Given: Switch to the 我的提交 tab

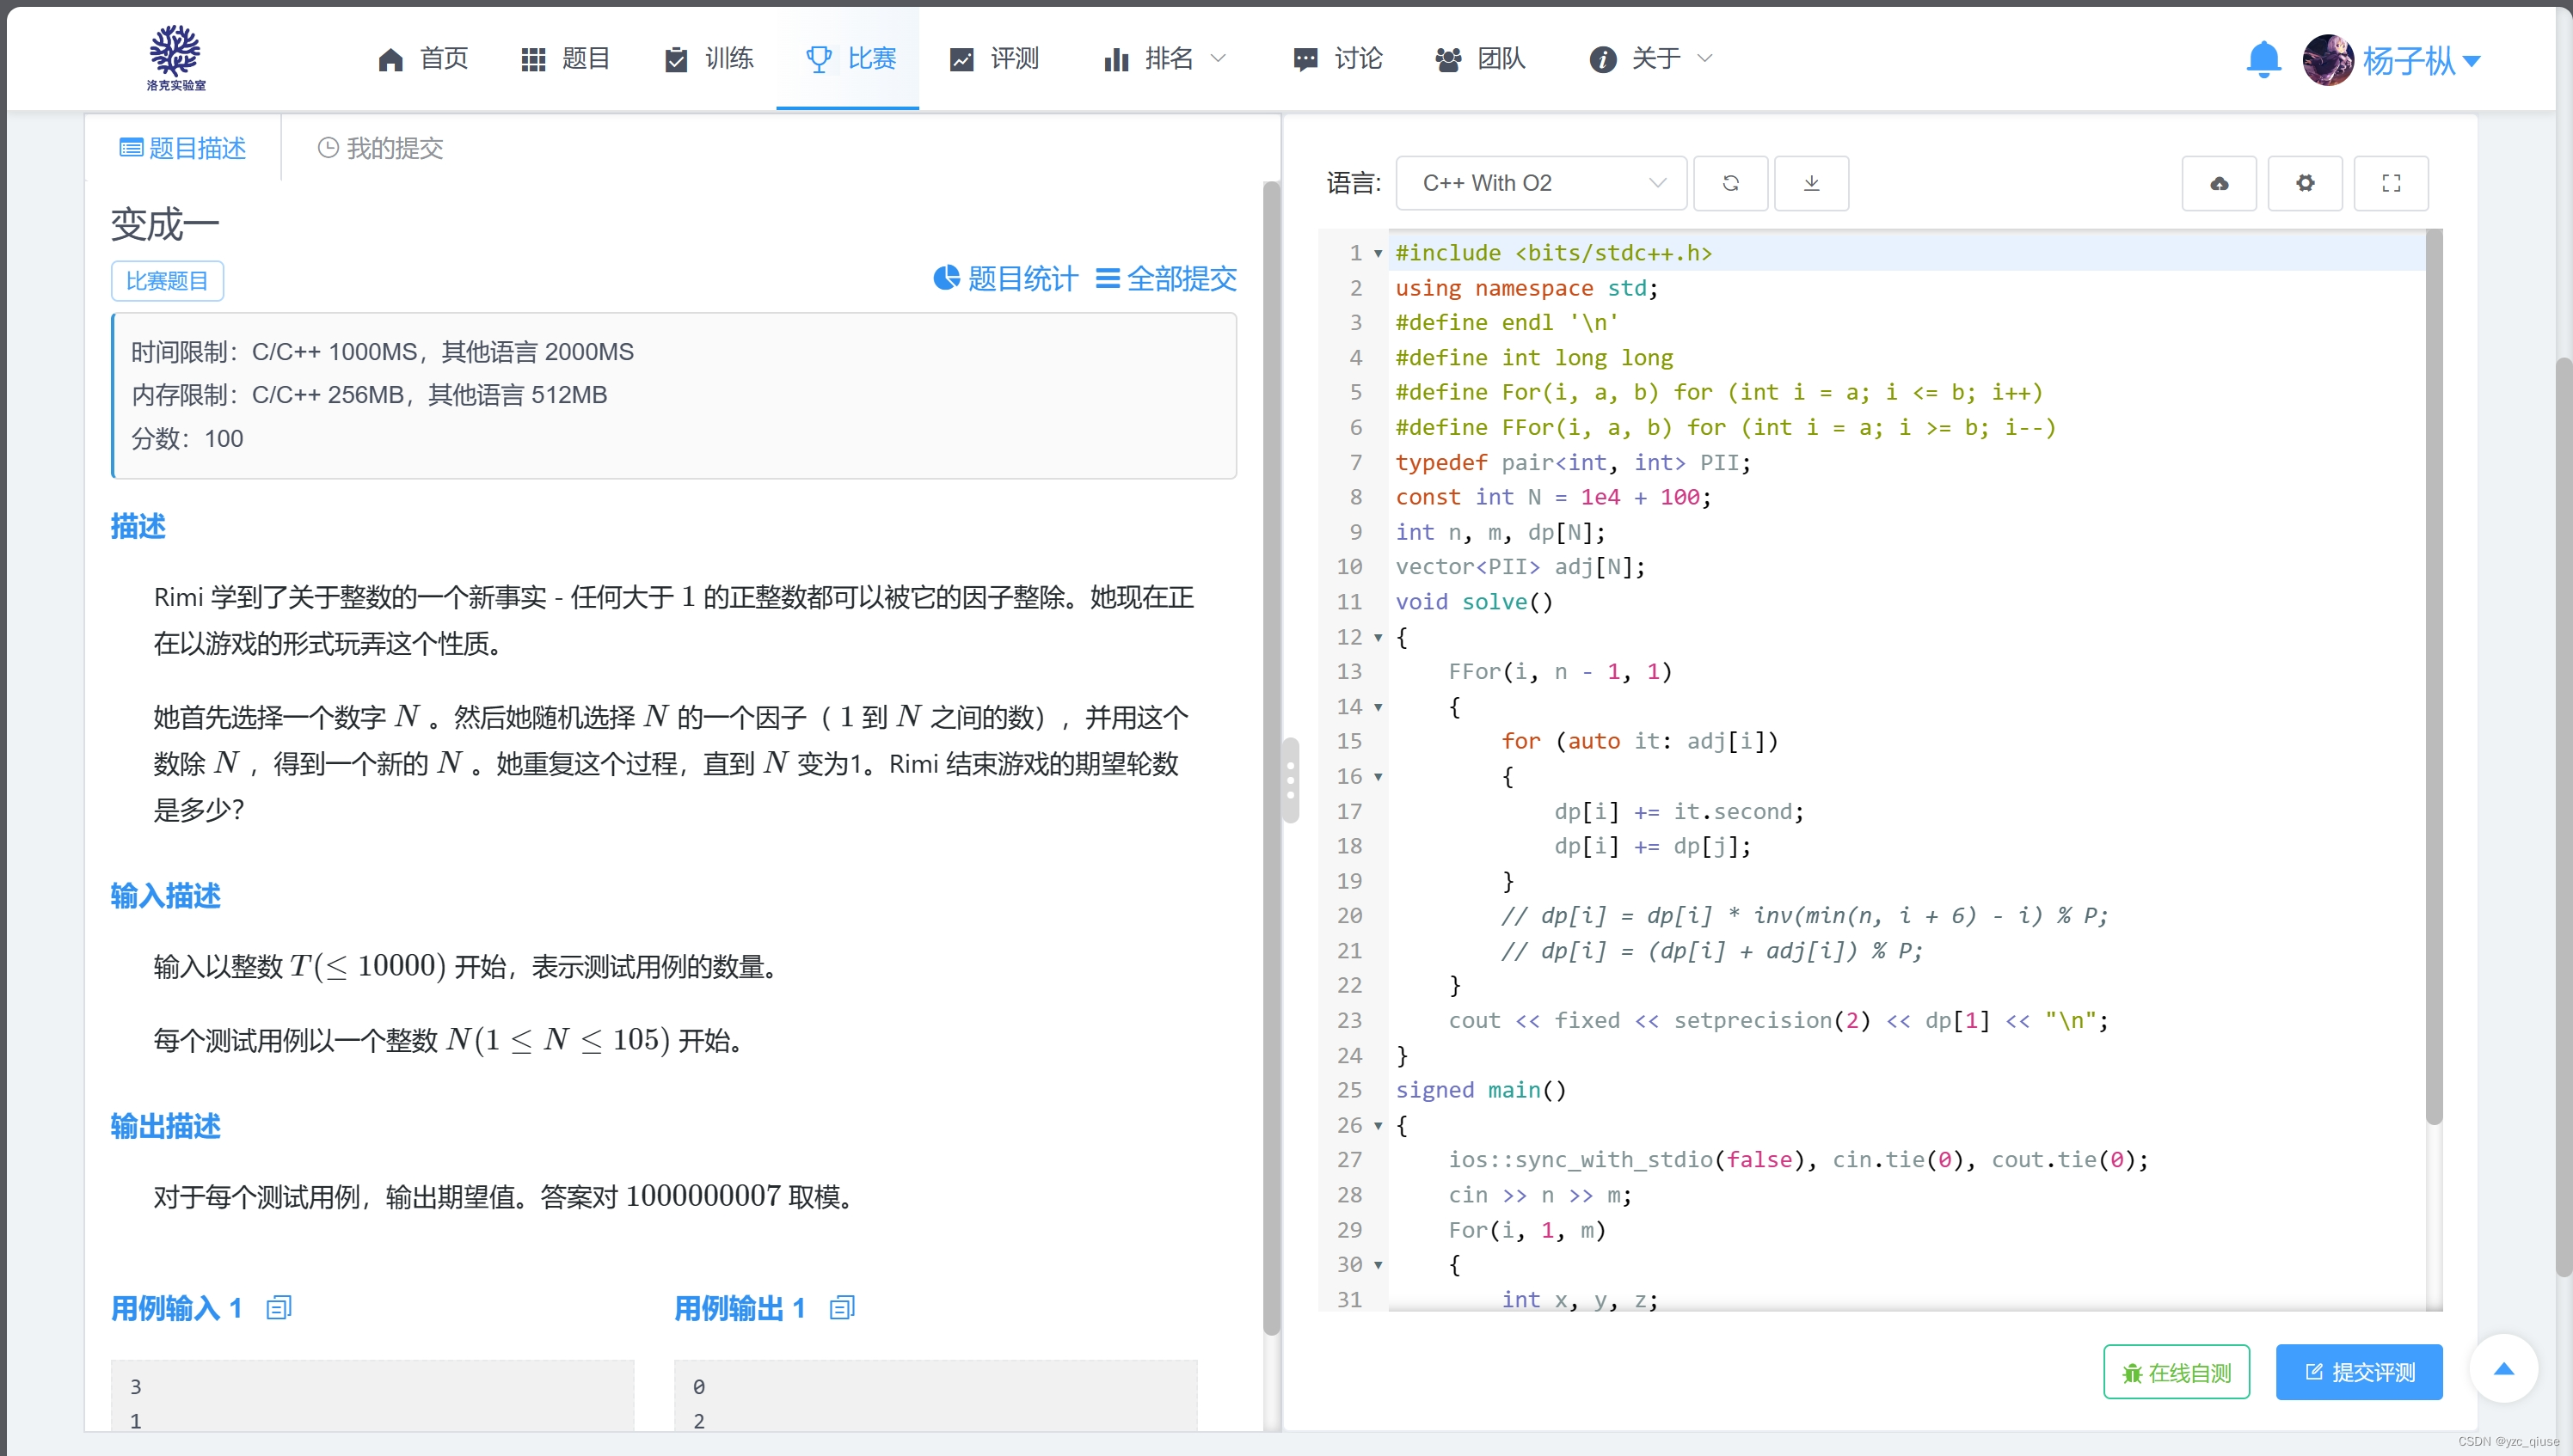Looking at the screenshot, I should pos(380,149).
